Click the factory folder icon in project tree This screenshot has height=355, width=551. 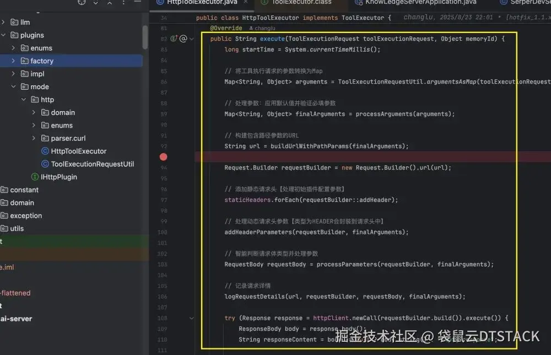[24, 61]
